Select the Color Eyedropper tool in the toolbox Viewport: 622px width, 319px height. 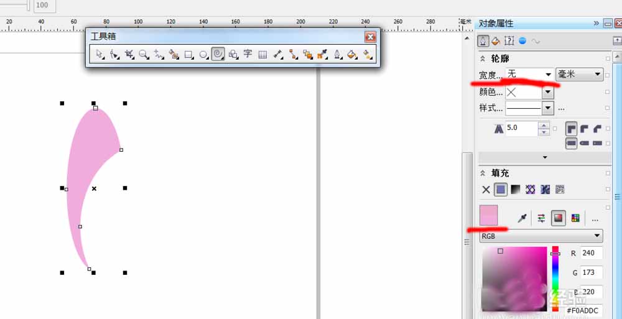[x=322, y=54]
